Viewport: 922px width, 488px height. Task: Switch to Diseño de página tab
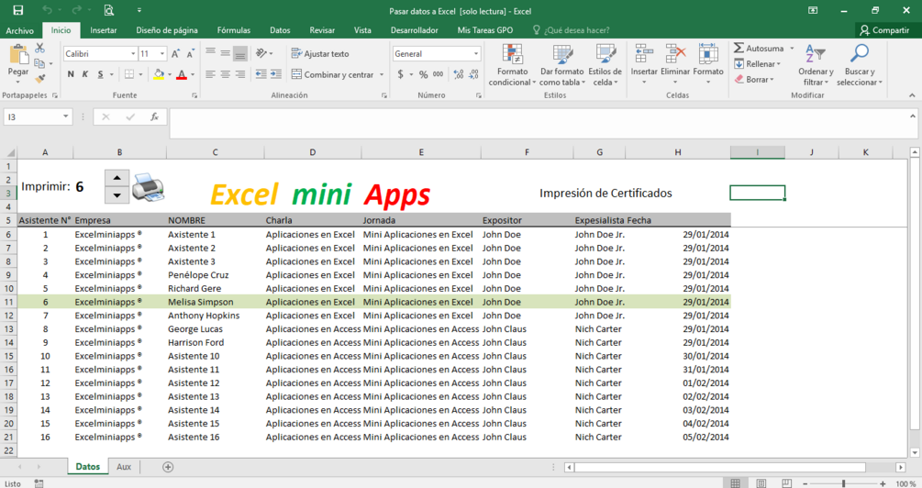tap(167, 30)
